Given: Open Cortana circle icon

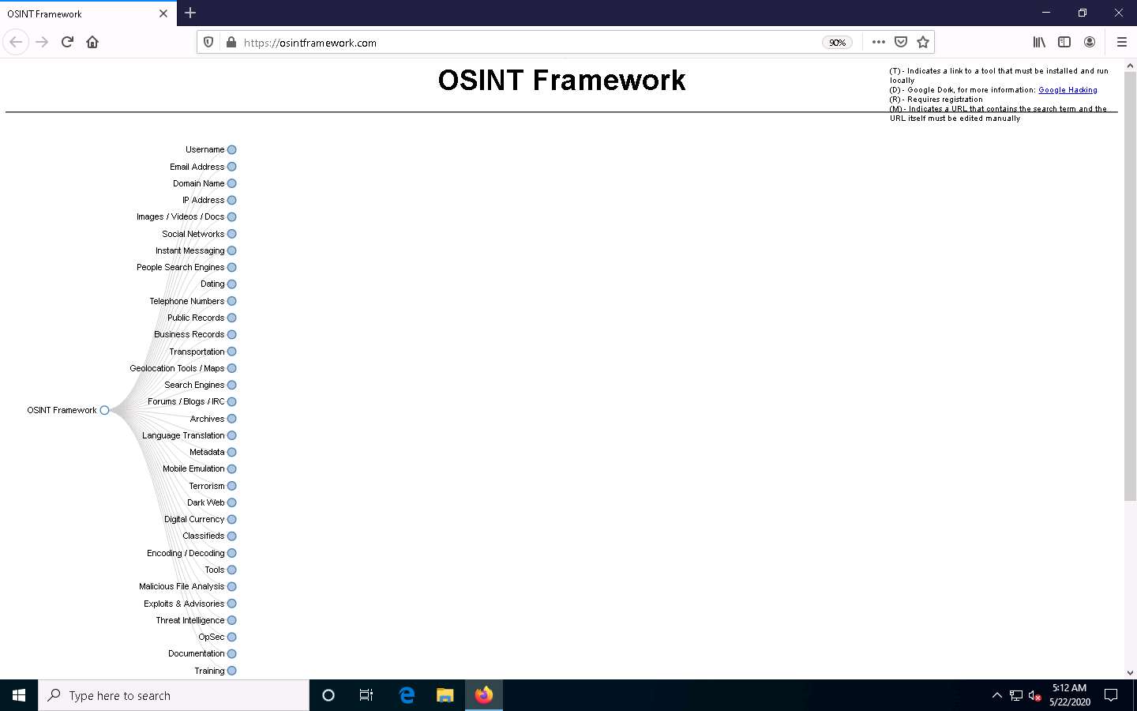Looking at the screenshot, I should click(328, 695).
